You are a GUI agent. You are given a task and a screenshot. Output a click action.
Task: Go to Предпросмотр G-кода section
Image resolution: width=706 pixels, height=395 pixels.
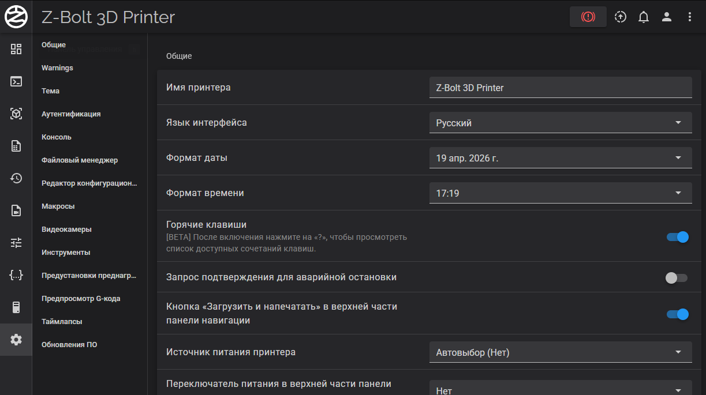(81, 299)
